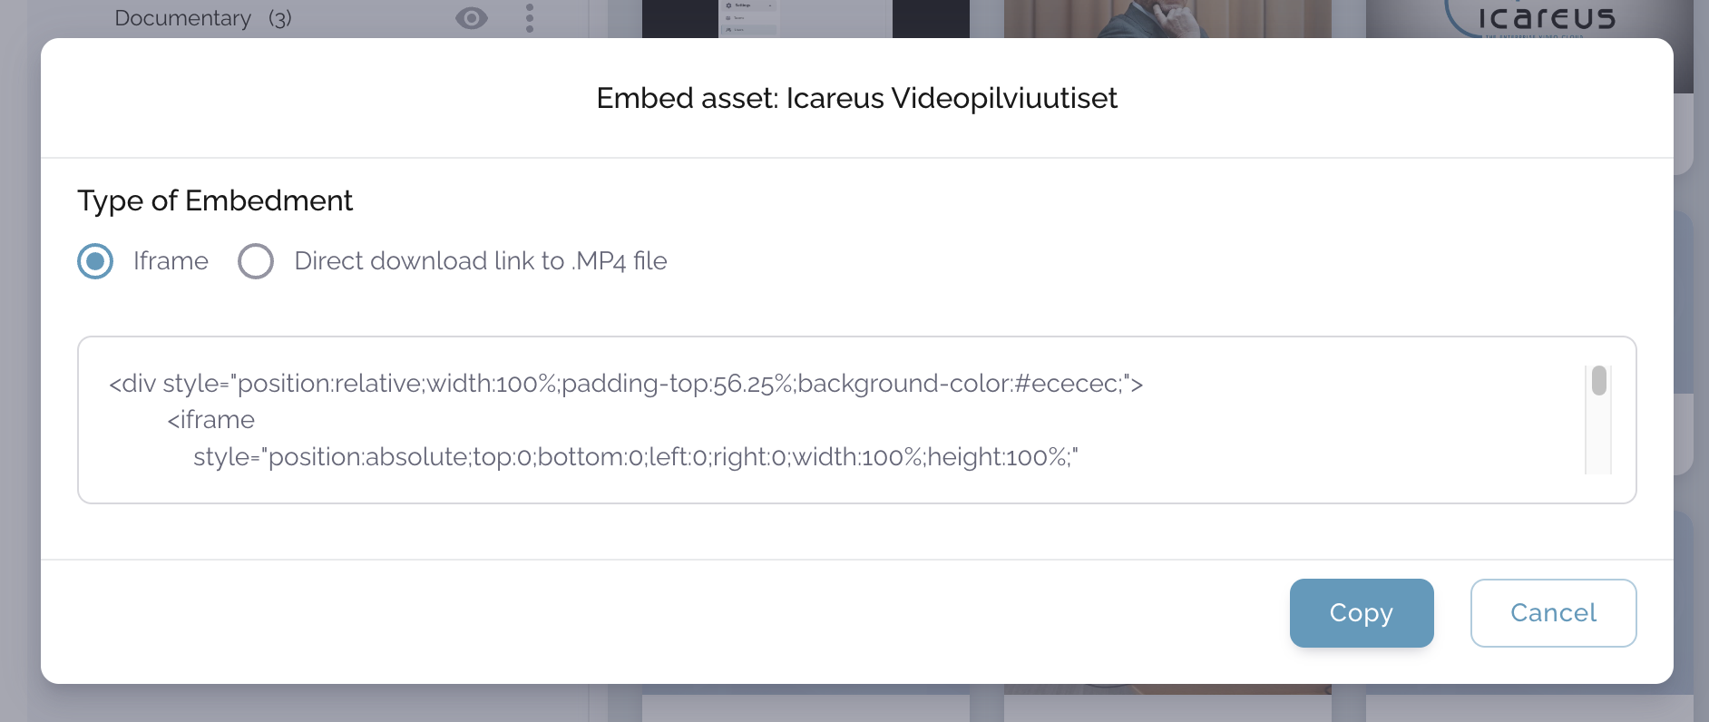
Task: Toggle visibility eye icon for Documentary category
Action: (472, 18)
